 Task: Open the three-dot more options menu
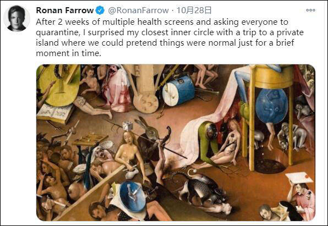[310, 10]
